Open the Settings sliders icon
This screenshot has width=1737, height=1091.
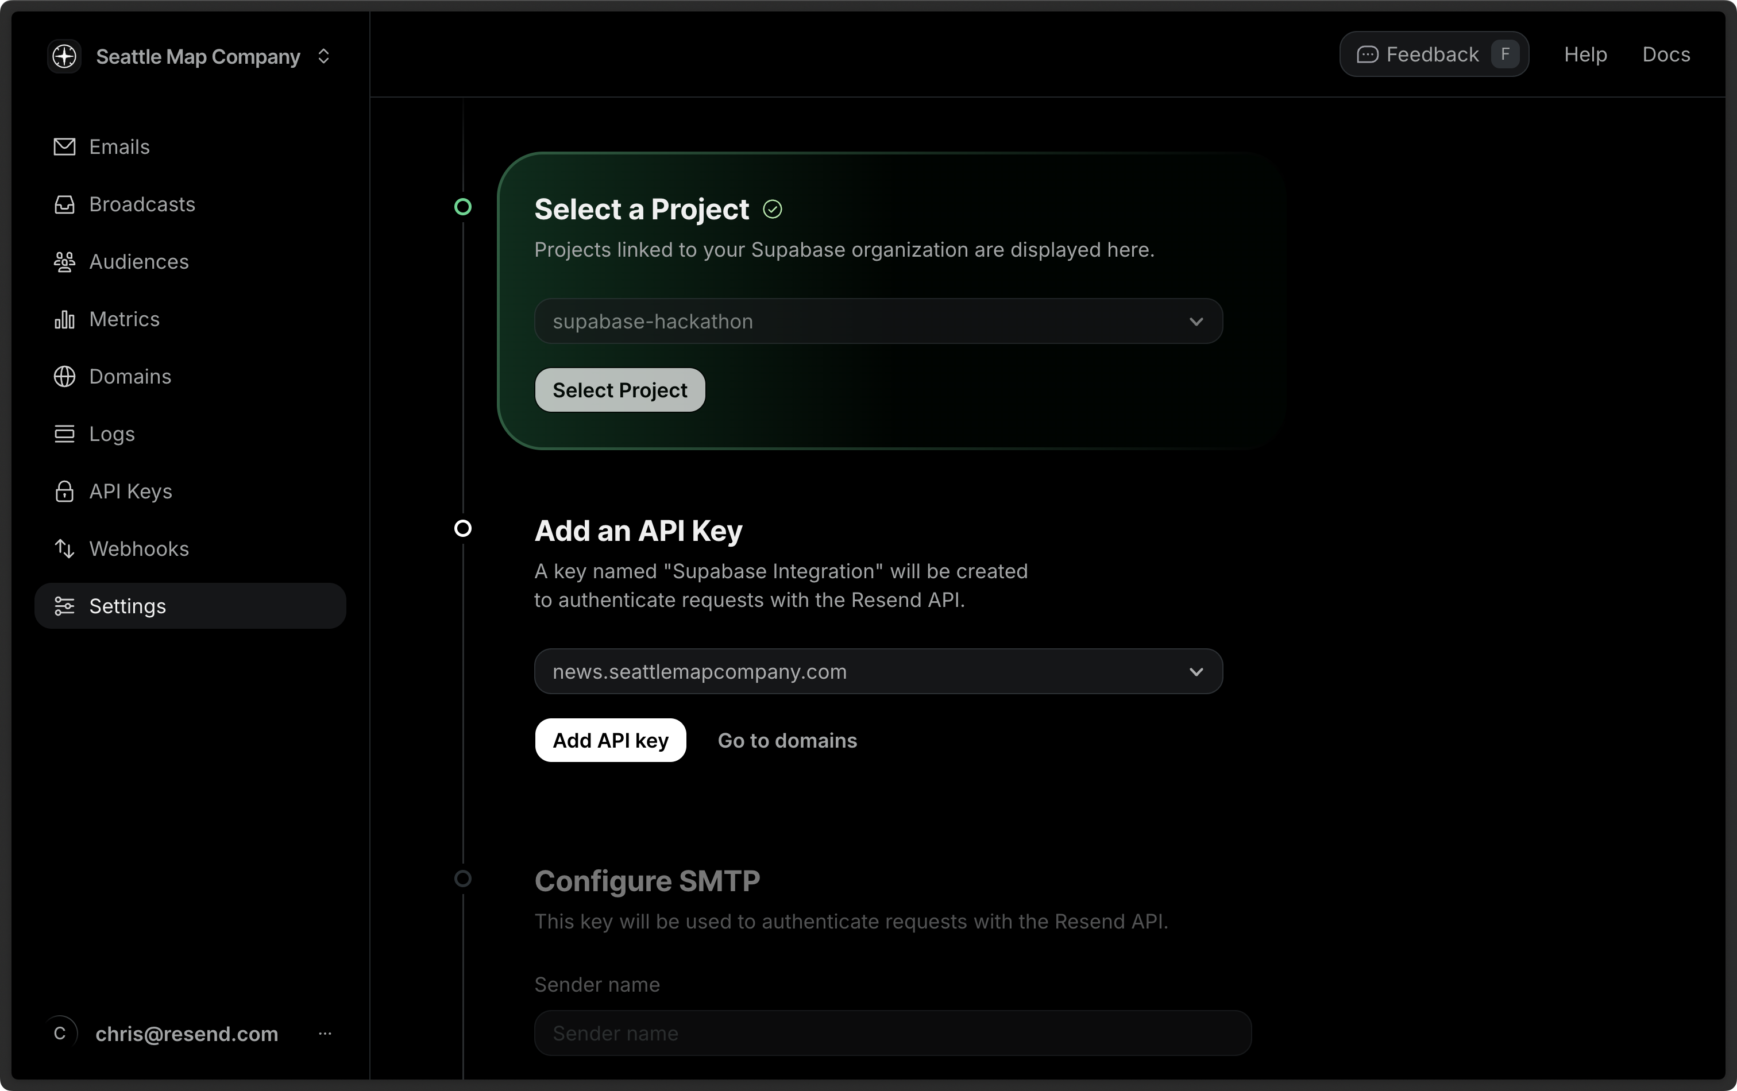[64, 606]
